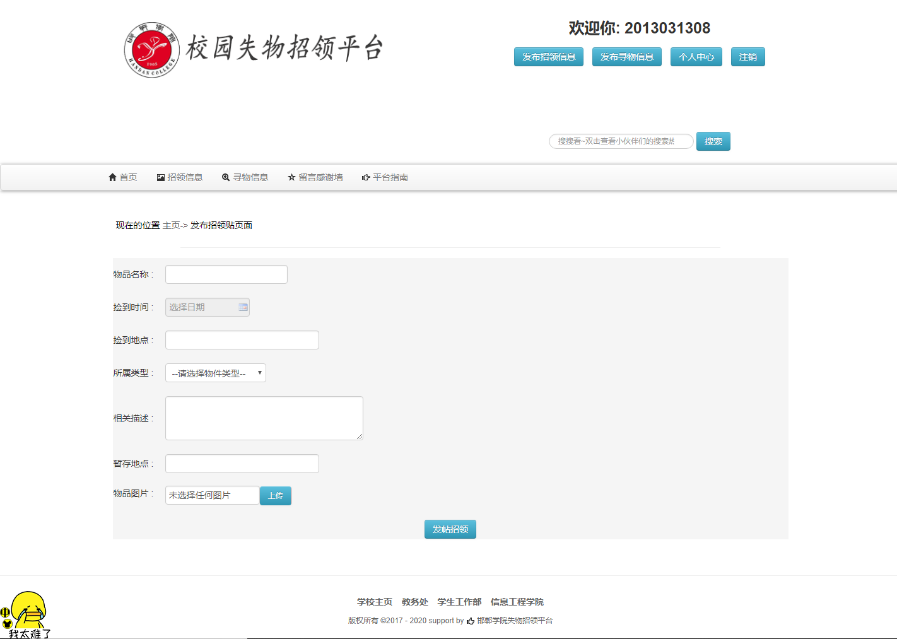This screenshot has width=897, height=639.
Task: Open the 寻物信息 navigation item
Action: pos(245,177)
